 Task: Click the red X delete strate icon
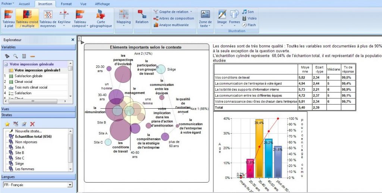32,124
